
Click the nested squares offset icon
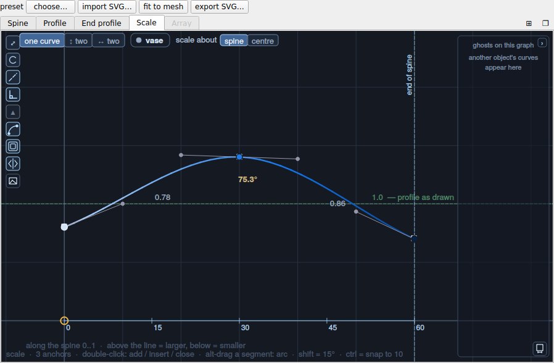pyautogui.click(x=13, y=146)
